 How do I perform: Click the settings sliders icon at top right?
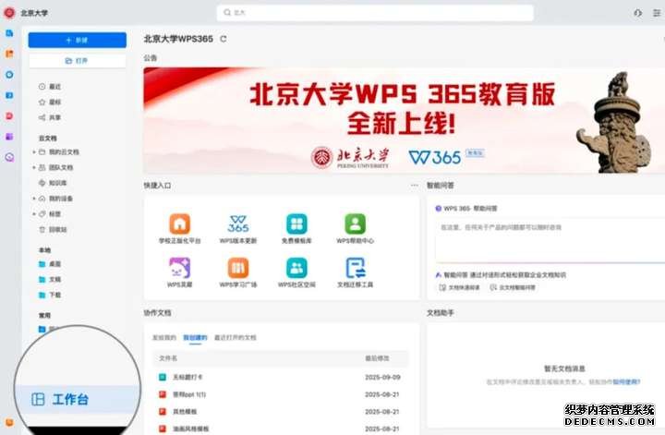(x=657, y=13)
